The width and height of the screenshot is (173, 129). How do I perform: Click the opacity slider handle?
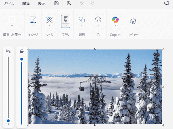click(x=22, y=59)
